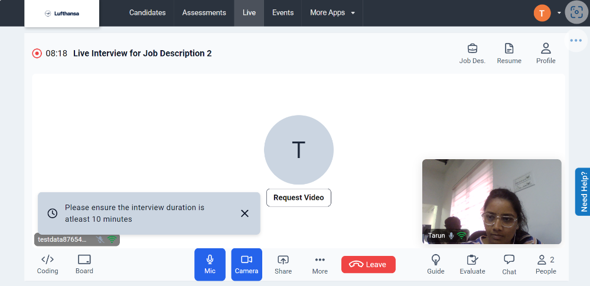
Task: Toggle the Mic button
Action: (210, 265)
